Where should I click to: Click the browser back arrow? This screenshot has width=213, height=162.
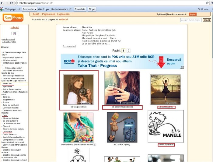2,3
